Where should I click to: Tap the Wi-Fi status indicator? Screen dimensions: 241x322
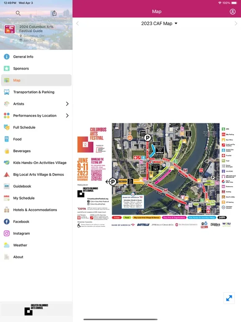(x=220, y=3)
